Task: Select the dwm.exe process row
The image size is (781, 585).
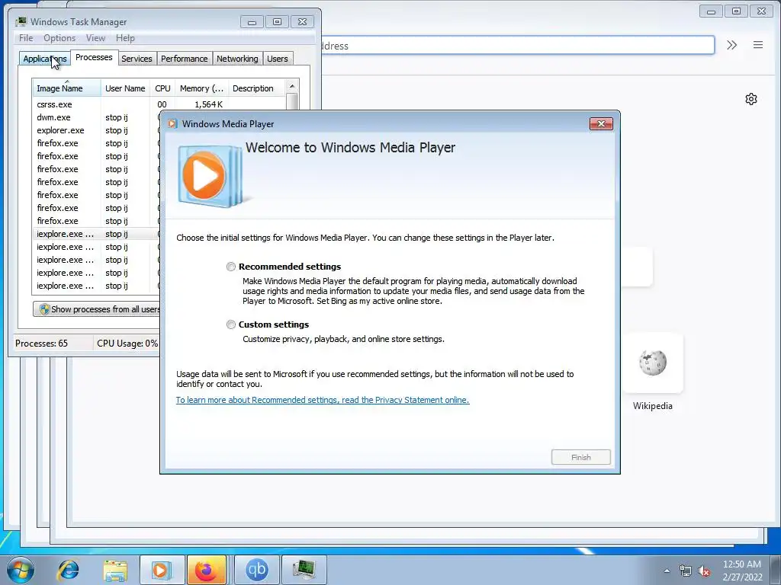Action: coord(96,117)
